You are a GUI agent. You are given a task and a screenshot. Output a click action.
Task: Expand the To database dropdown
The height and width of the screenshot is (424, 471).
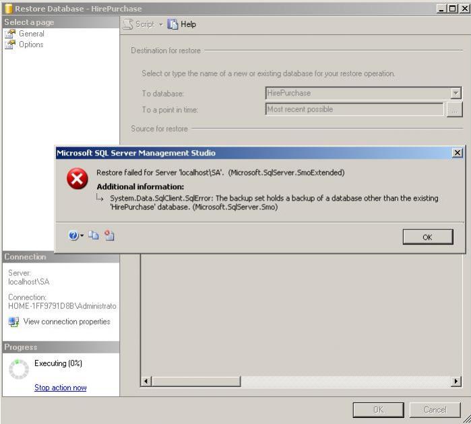(456, 94)
